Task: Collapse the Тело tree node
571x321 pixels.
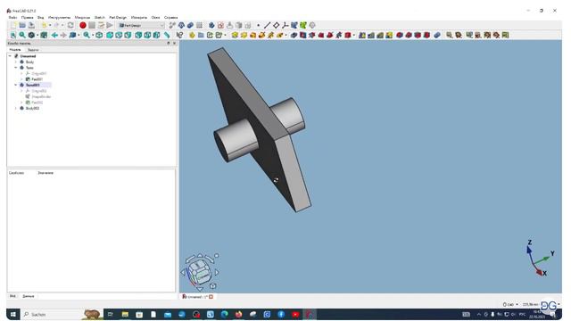Action: (16, 68)
